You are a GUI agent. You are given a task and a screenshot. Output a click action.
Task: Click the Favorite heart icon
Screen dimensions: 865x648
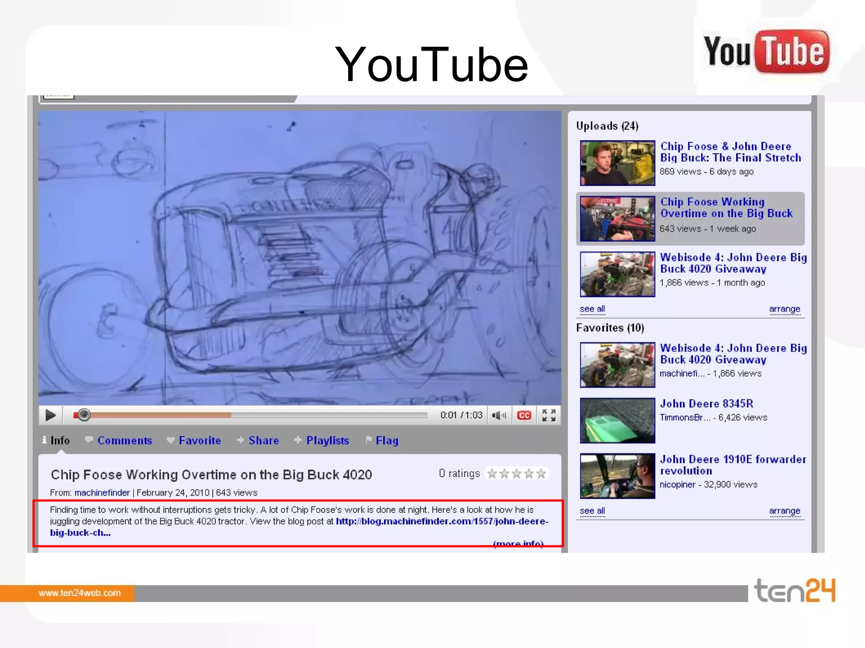170,440
